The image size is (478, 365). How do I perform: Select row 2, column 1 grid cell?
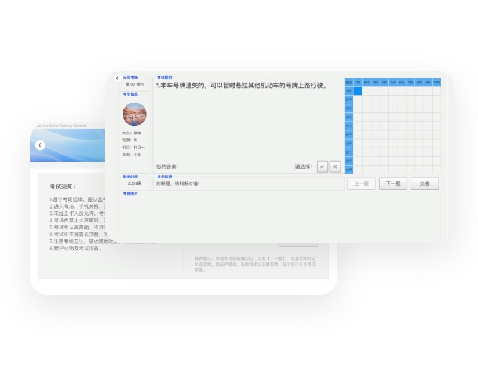[358, 100]
